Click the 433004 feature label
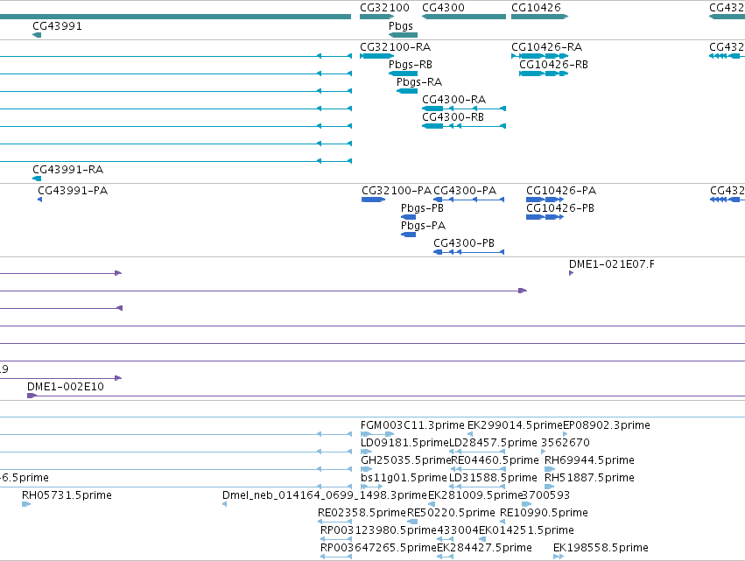Screen dimensions: 745x561 458,531
